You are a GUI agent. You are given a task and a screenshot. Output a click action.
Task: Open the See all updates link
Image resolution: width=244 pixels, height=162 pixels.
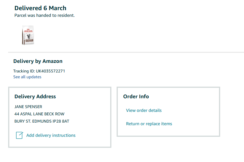(x=27, y=77)
